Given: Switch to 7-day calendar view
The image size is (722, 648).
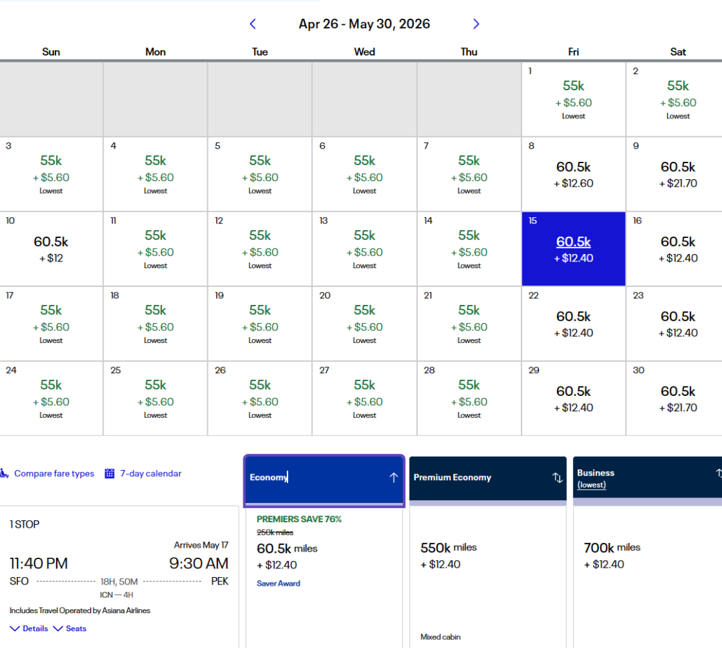Looking at the screenshot, I should tap(150, 473).
